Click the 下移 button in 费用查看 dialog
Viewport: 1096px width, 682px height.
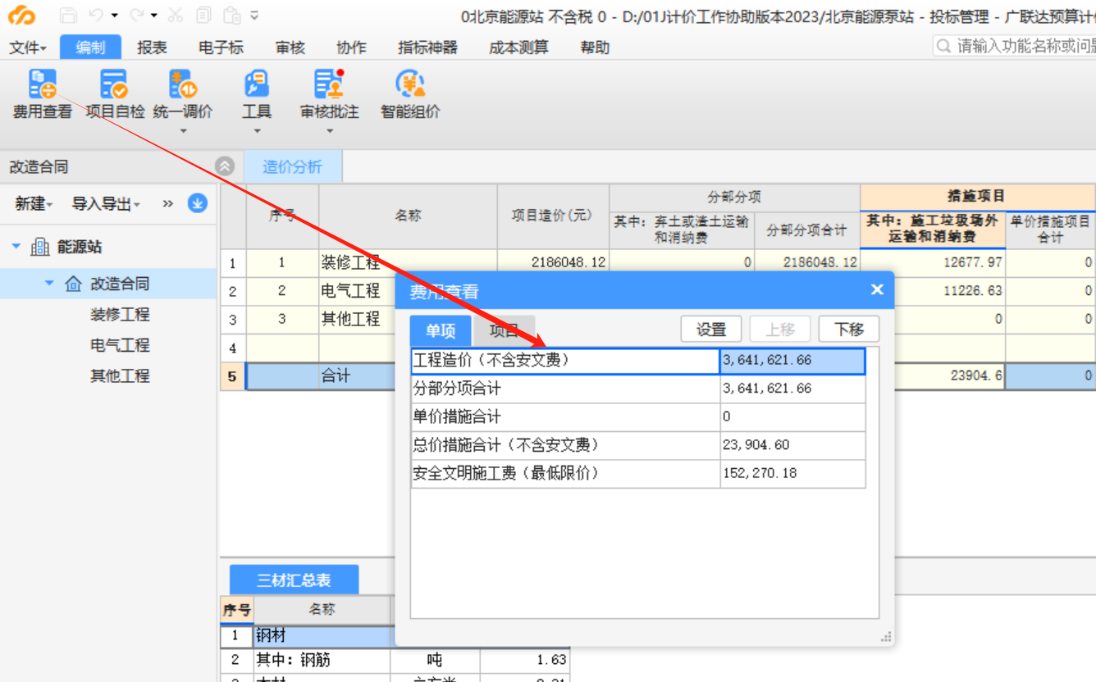click(849, 330)
